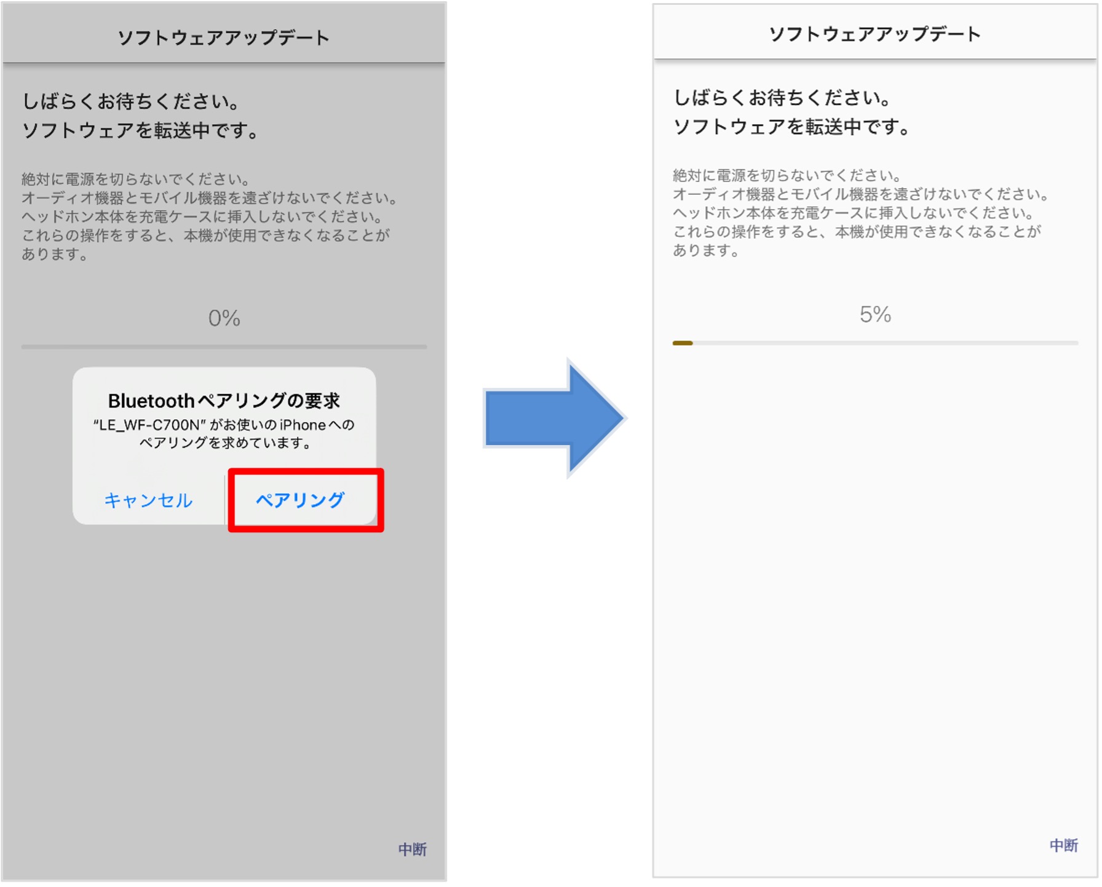Tap しばらくお待ちください heading on the right screen
This screenshot has width=1102, height=887.
point(782,97)
